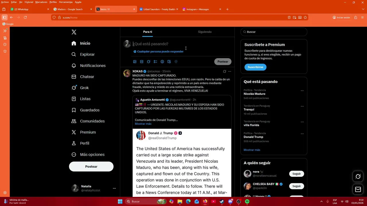Click the ¿Qué está pasando? compose field

click(182, 44)
